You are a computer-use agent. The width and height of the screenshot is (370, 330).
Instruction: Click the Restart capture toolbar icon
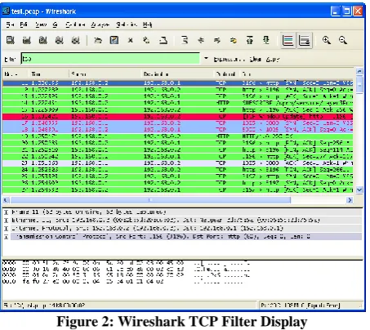point(76,40)
